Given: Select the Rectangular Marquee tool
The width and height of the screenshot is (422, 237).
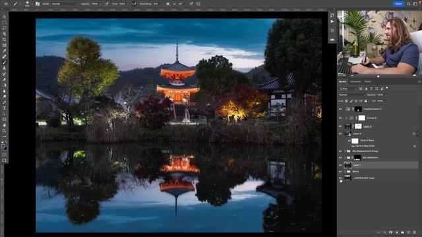Looking at the screenshot, I should [5, 22].
